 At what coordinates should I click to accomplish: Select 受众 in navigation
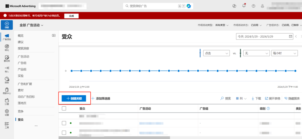(x=21, y=119)
